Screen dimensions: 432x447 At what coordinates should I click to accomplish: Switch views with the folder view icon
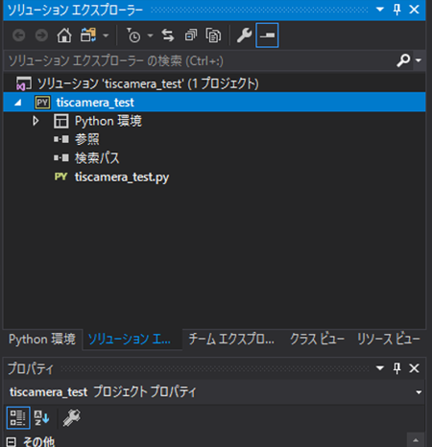click(88, 35)
